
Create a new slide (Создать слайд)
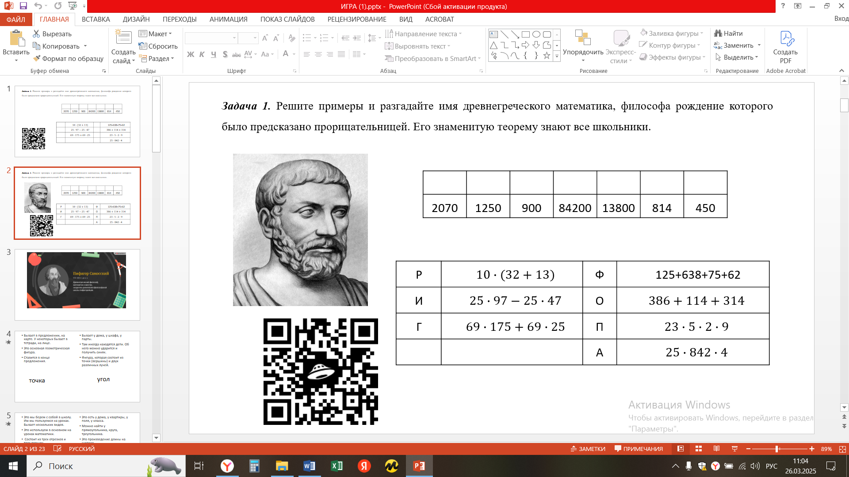pos(123,46)
